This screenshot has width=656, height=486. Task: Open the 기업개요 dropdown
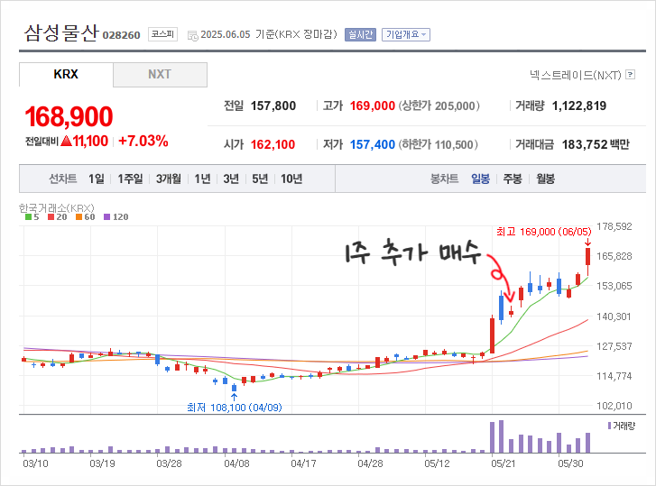click(406, 34)
